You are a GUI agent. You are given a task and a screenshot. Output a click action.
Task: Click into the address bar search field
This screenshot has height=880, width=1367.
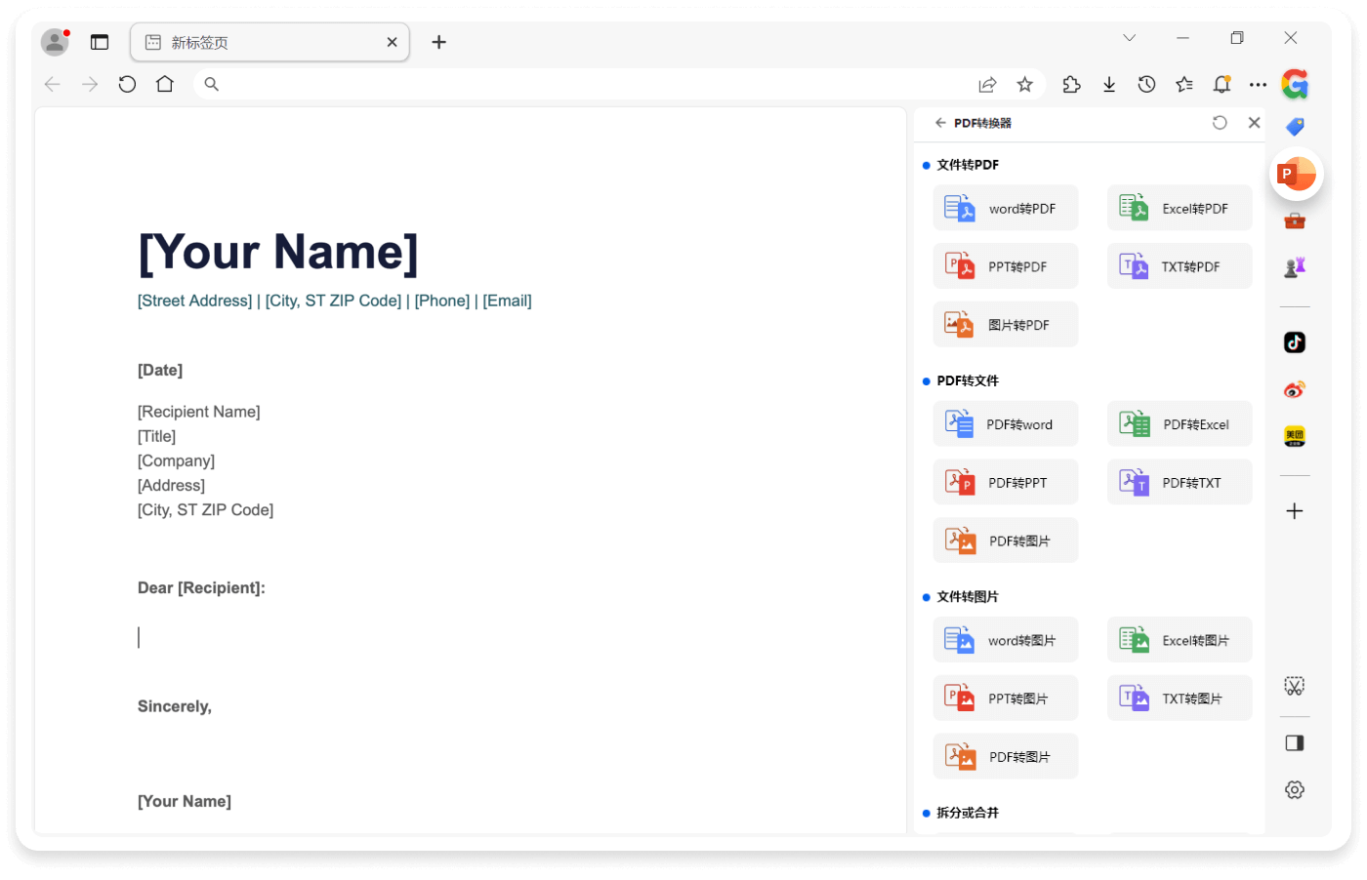[x=586, y=85]
